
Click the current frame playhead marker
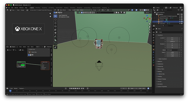click(10, 91)
